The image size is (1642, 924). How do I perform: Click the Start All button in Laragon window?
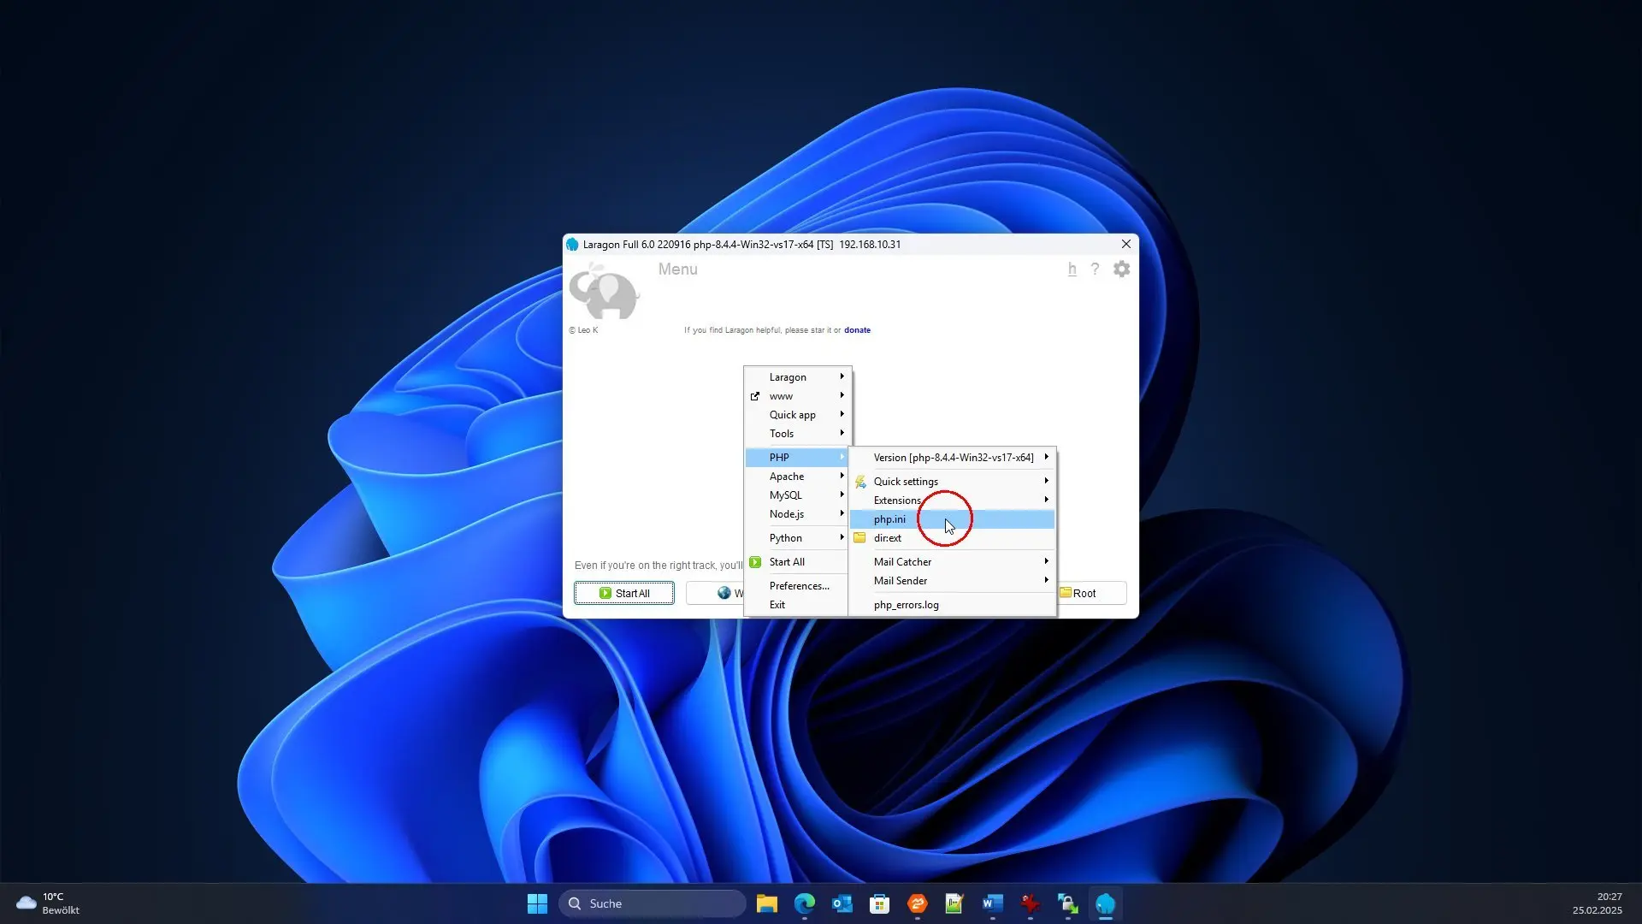[624, 593]
